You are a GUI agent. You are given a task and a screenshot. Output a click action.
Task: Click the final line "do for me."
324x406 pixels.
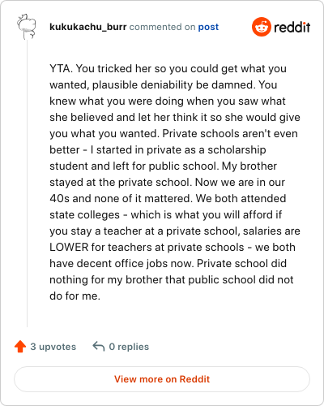coord(75,296)
